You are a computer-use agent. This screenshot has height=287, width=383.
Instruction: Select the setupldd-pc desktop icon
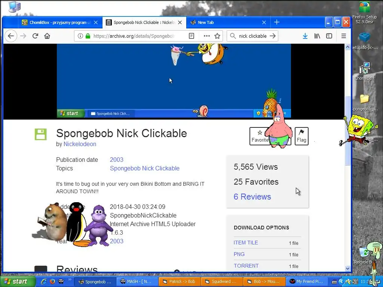pyautogui.click(x=364, y=41)
